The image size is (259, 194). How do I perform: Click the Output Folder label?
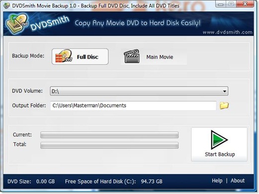click(x=29, y=105)
